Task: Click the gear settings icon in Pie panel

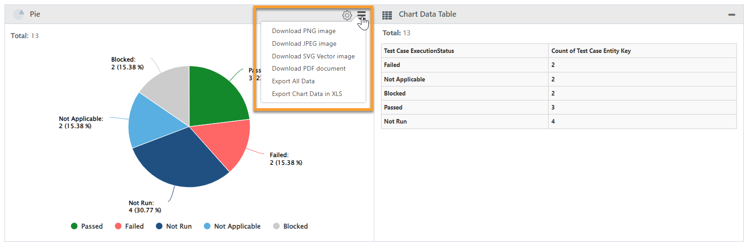Action: click(347, 15)
